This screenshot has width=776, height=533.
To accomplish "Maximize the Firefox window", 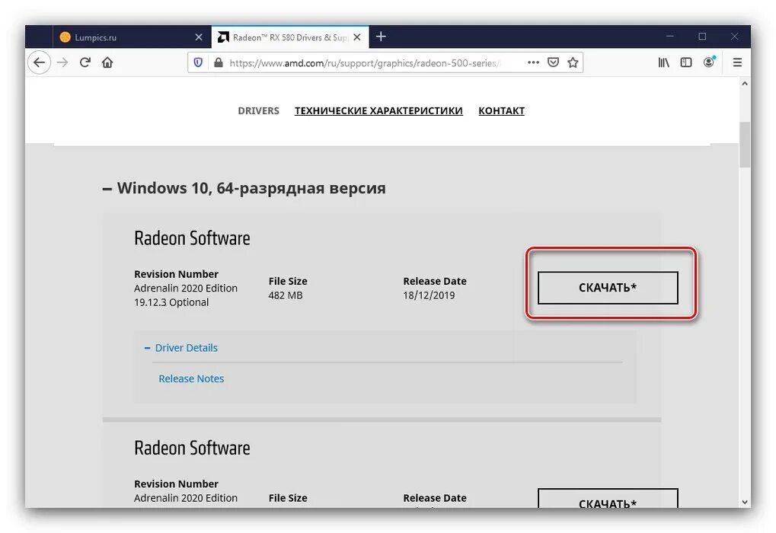I will pos(702,37).
